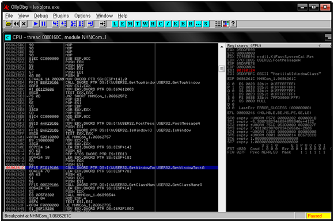Open Breakpoints window with B button

click(x=183, y=24)
